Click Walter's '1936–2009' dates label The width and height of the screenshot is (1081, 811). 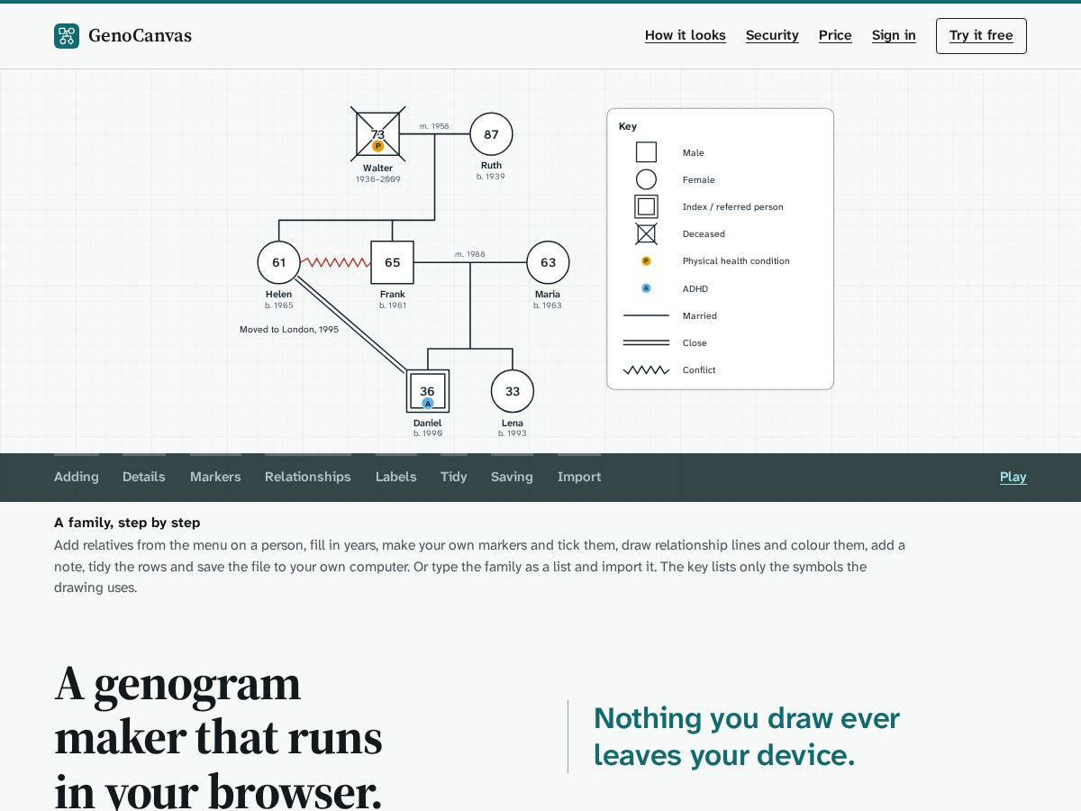click(378, 179)
